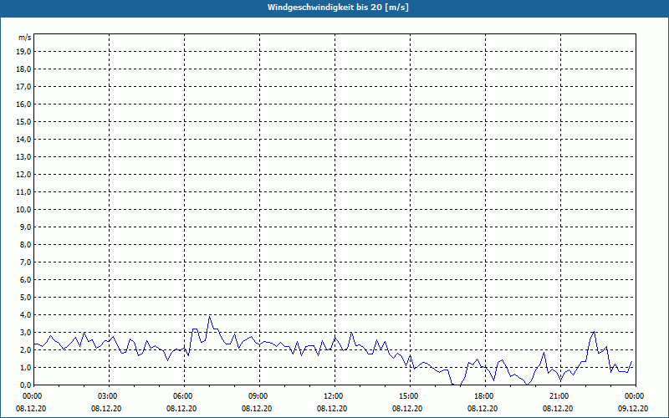Select the '12:00' time label
The image size is (669, 418).
click(x=334, y=396)
